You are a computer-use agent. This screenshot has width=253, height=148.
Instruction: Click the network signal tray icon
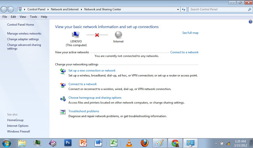(x=228, y=143)
